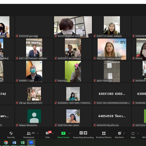Click the name label 'apisit 63040724'
This screenshot has width=146, height=146.
coord(104,81)
